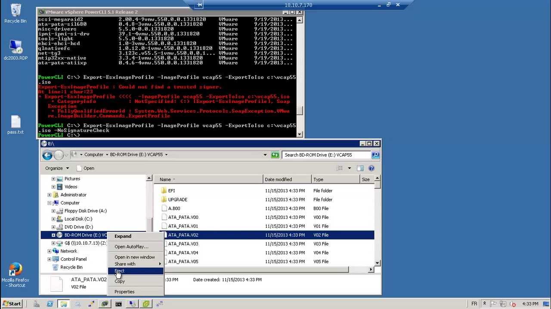This screenshot has width=551, height=309.
Task: Choose Expand from the context menu
Action: click(135, 236)
